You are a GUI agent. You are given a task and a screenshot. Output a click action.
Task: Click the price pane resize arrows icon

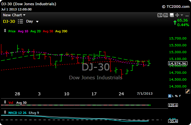pyautogui.click(x=5, y=31)
